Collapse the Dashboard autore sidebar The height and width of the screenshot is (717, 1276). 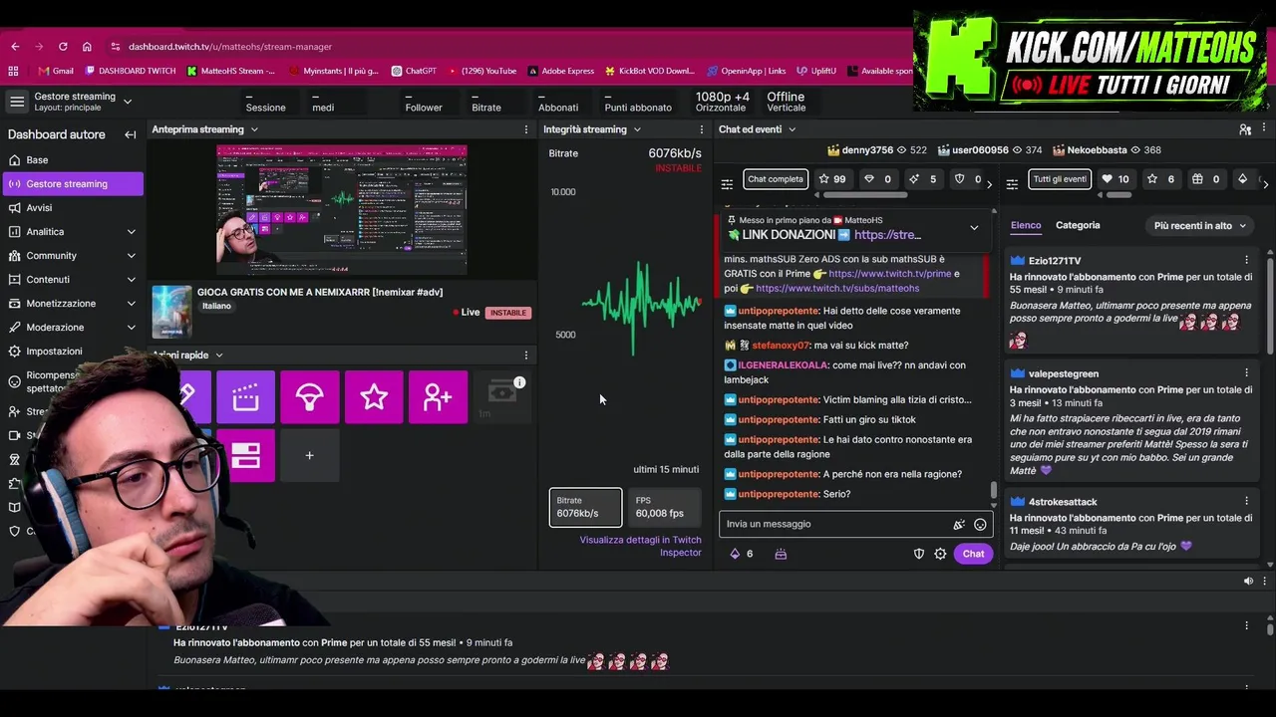(130, 134)
